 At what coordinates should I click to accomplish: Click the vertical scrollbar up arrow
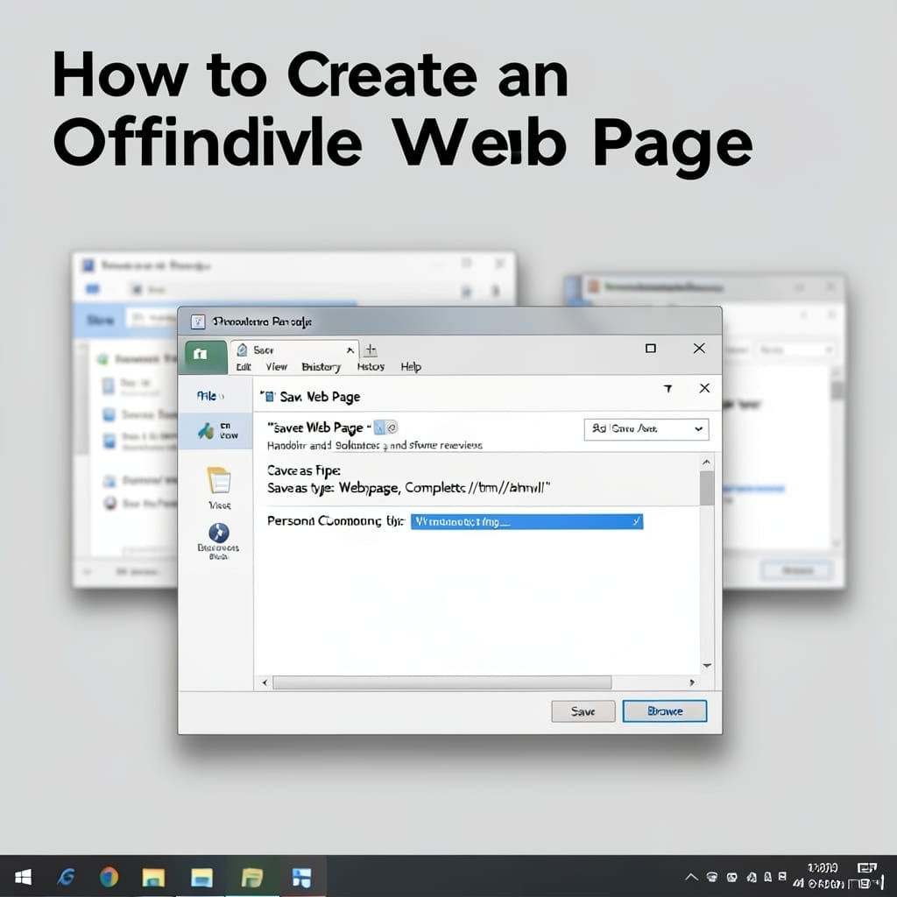(x=707, y=462)
